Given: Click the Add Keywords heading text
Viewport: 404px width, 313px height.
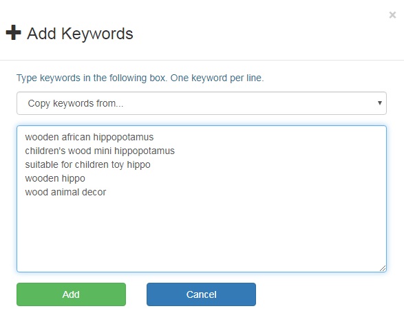Looking at the screenshot, I should tap(80, 34).
